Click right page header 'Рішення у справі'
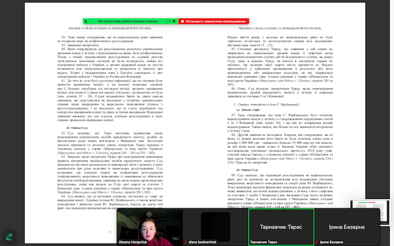The height and width of the screenshot is (246, 394). [280, 28]
